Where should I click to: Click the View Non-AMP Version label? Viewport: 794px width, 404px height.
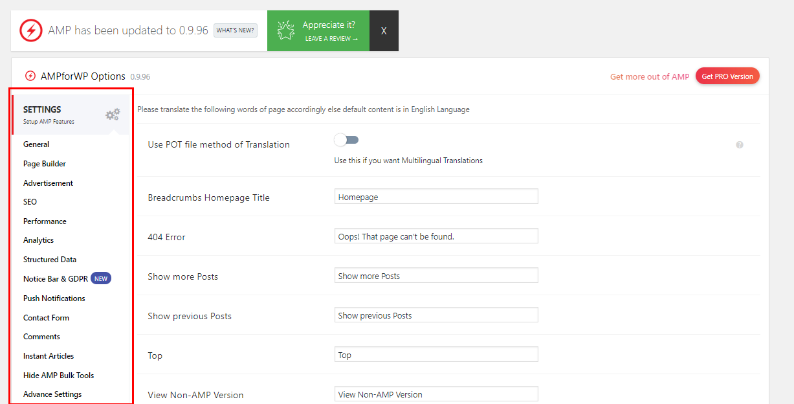point(196,395)
